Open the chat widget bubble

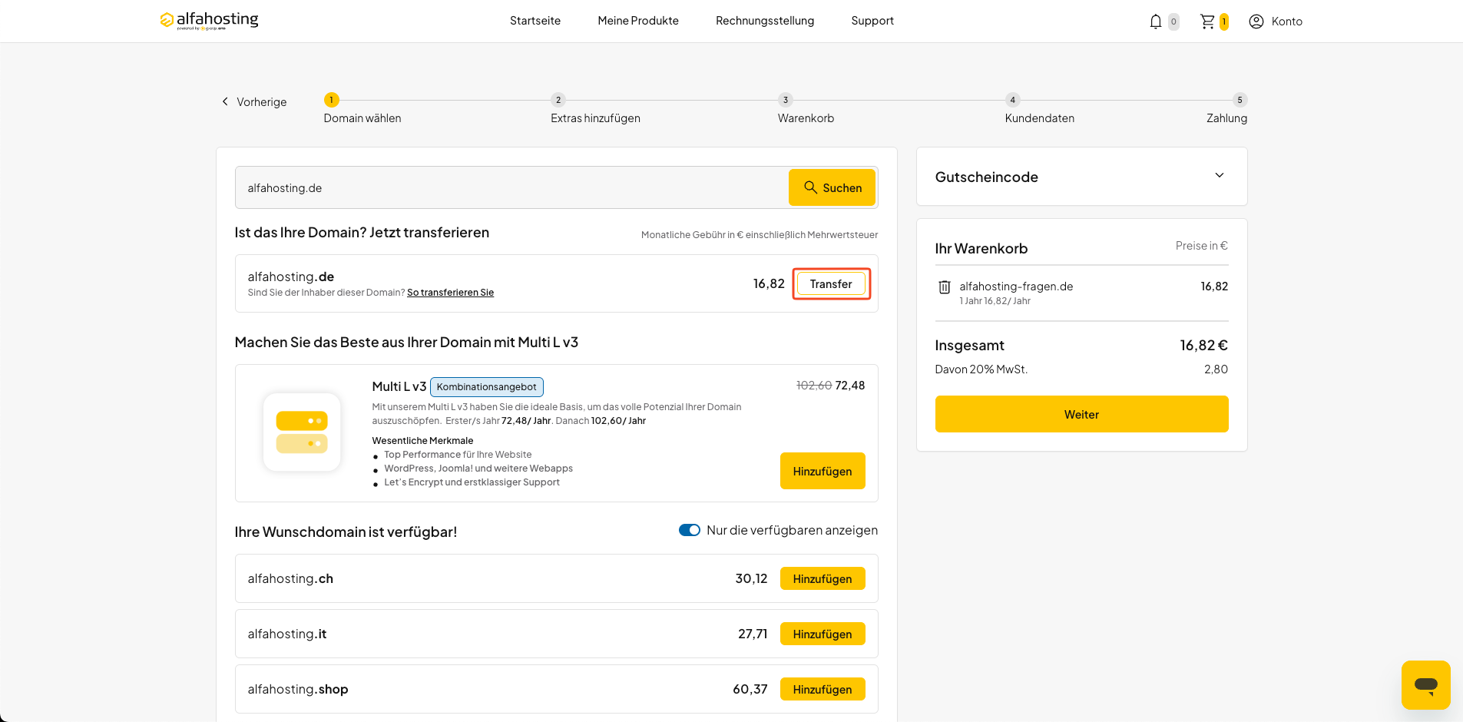click(x=1425, y=685)
